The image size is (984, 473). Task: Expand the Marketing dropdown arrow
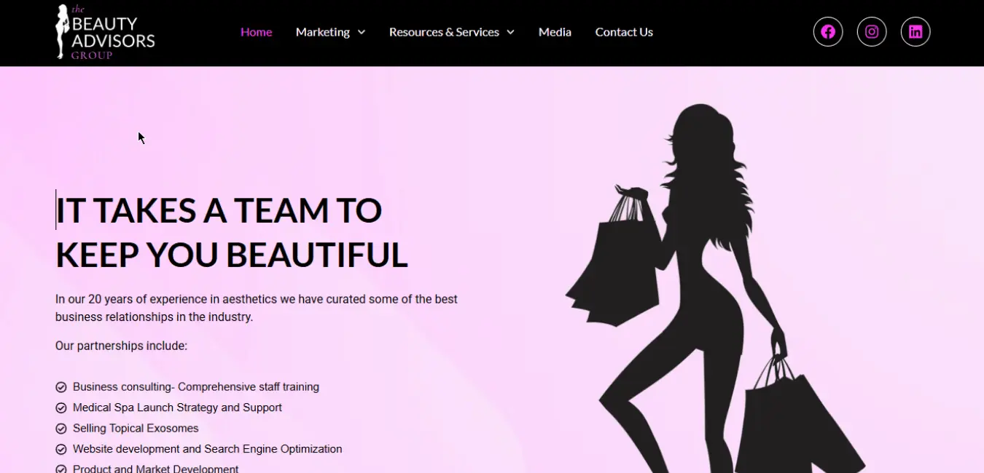point(362,32)
